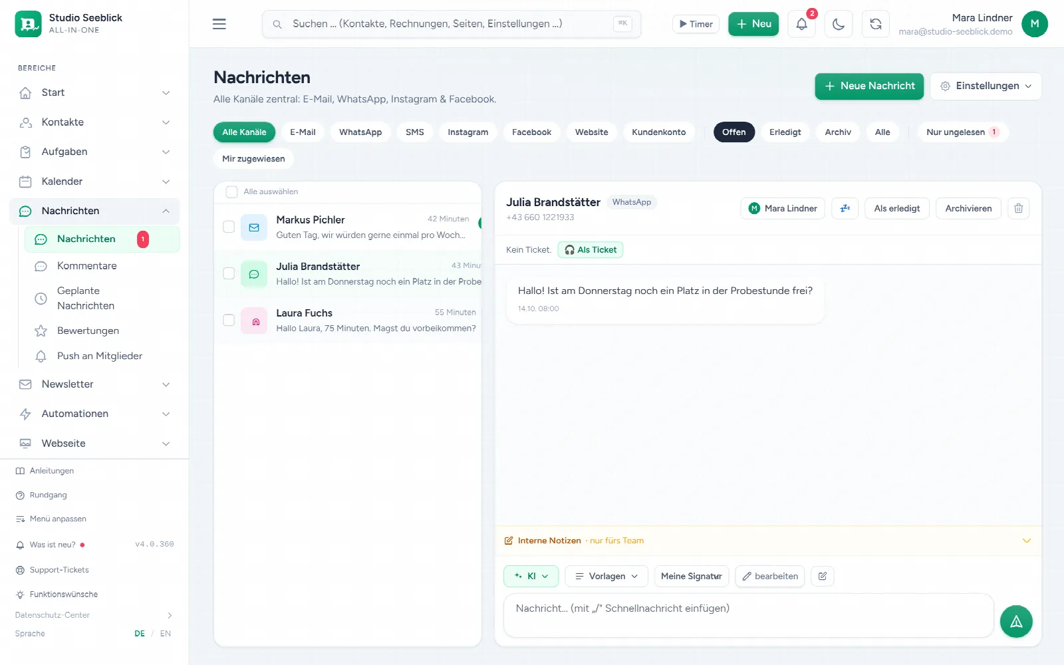1064x665 pixels.
Task: Tick Laura Fuchs' conversation checkbox
Action: [x=229, y=320]
